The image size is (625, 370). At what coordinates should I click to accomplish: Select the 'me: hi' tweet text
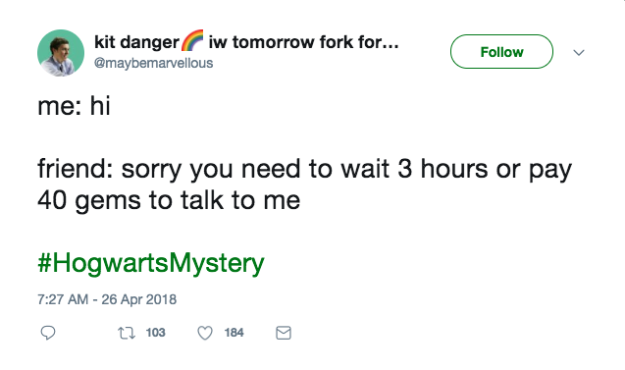pos(74,106)
